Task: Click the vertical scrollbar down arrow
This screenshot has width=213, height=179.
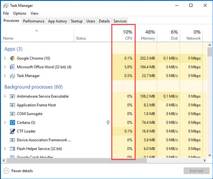Action: [210, 155]
